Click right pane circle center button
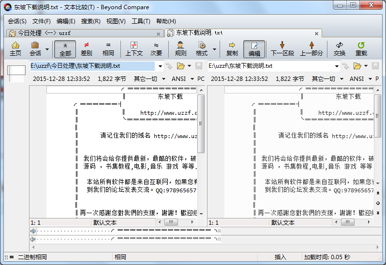This screenshot has width=386, height=265. [x=378, y=203]
